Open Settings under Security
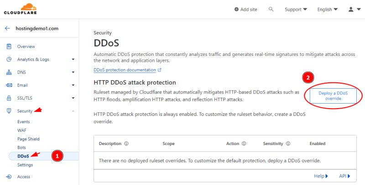Image resolution: width=365 pixels, height=185 pixels. coord(25,165)
